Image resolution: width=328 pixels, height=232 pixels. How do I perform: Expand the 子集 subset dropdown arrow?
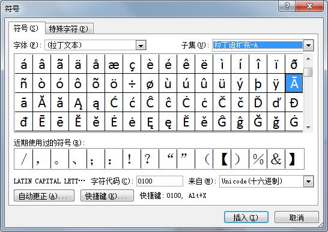click(309, 45)
